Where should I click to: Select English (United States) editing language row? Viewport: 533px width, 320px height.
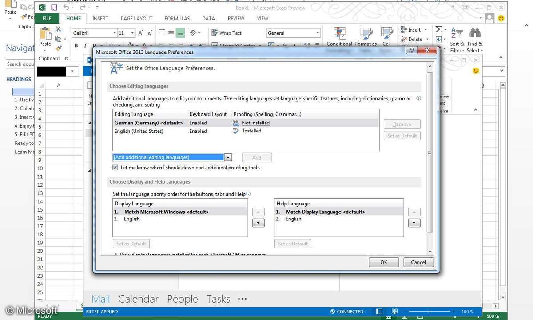pos(246,131)
